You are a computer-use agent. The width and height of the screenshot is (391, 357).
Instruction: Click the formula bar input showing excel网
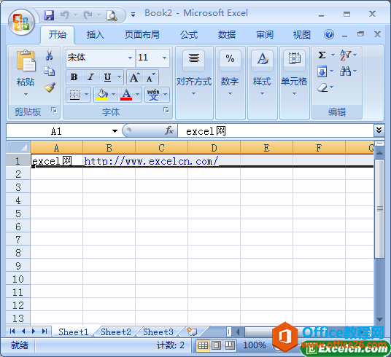[276, 131]
